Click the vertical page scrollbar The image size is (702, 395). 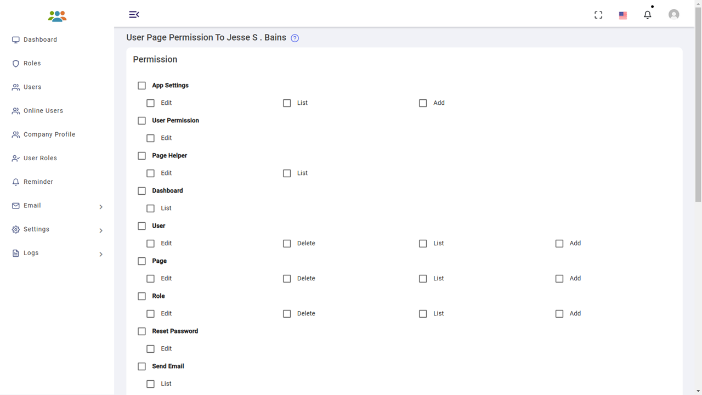(698, 110)
